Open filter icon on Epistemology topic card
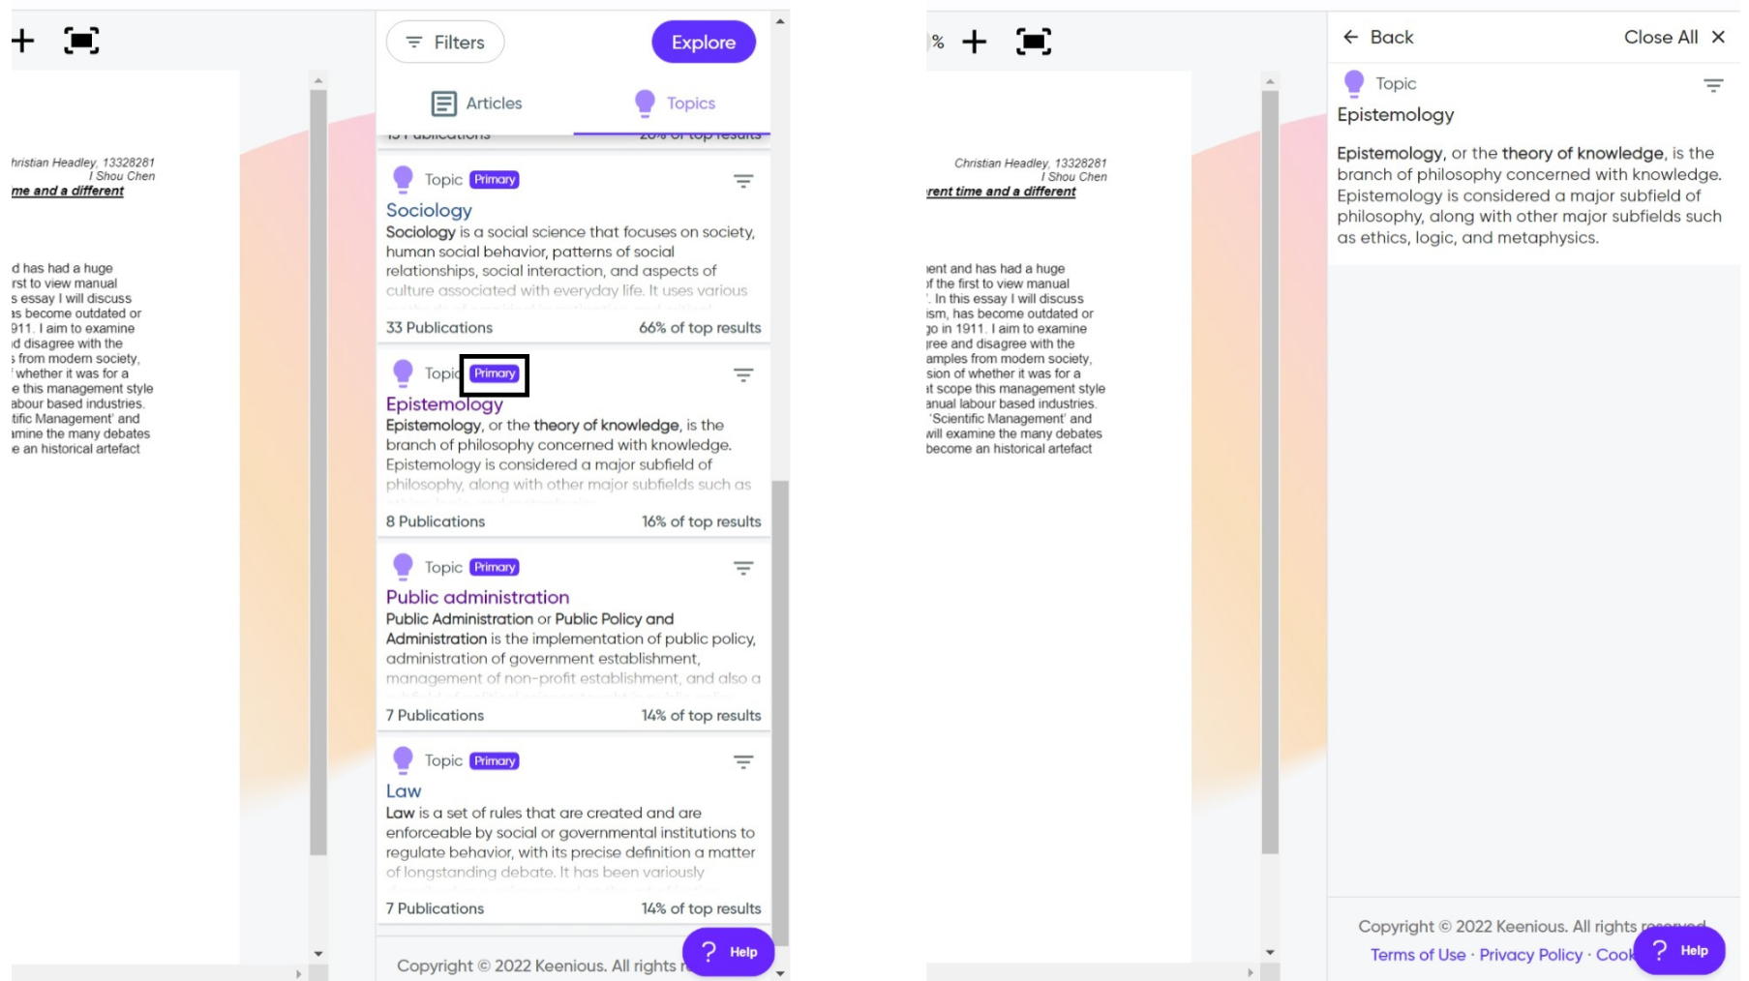Screen dimensions: 1749x981 click(743, 374)
